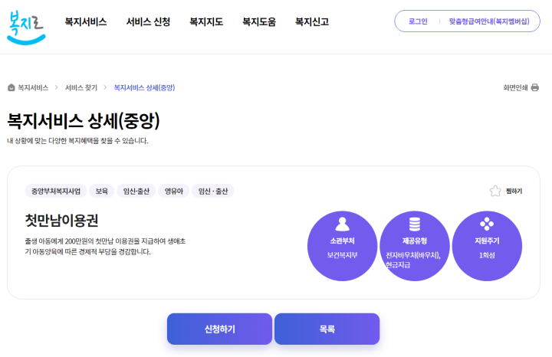
Task: Click the 지원주기 four-dot icon
Action: coord(487,224)
